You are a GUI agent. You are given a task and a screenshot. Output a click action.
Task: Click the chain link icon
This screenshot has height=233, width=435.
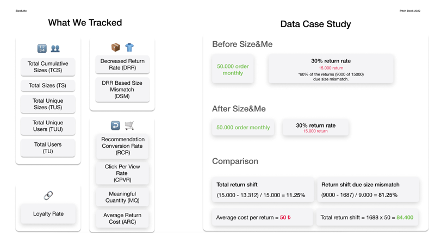[x=48, y=196]
